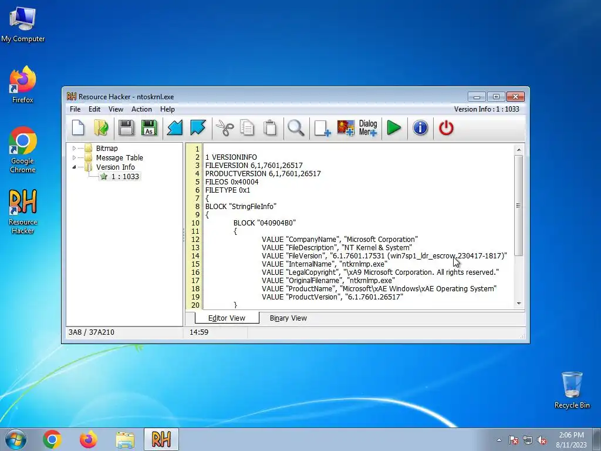Click the ProductName value line

coord(379,288)
